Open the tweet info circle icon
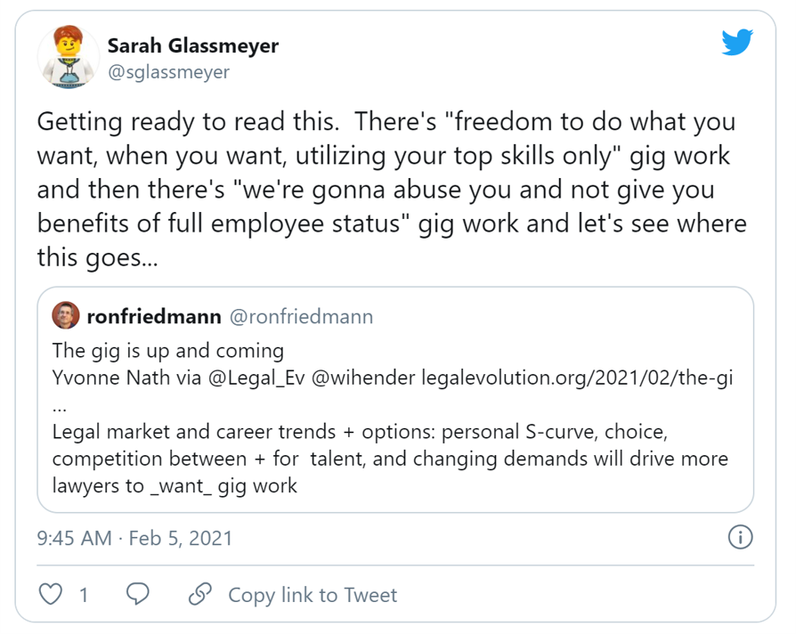This screenshot has height=634, width=796. (740, 537)
